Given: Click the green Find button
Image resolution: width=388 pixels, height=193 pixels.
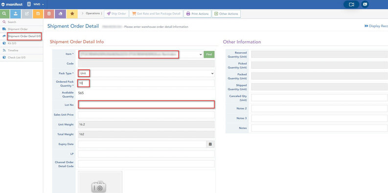Looking at the screenshot, I should tap(209, 55).
